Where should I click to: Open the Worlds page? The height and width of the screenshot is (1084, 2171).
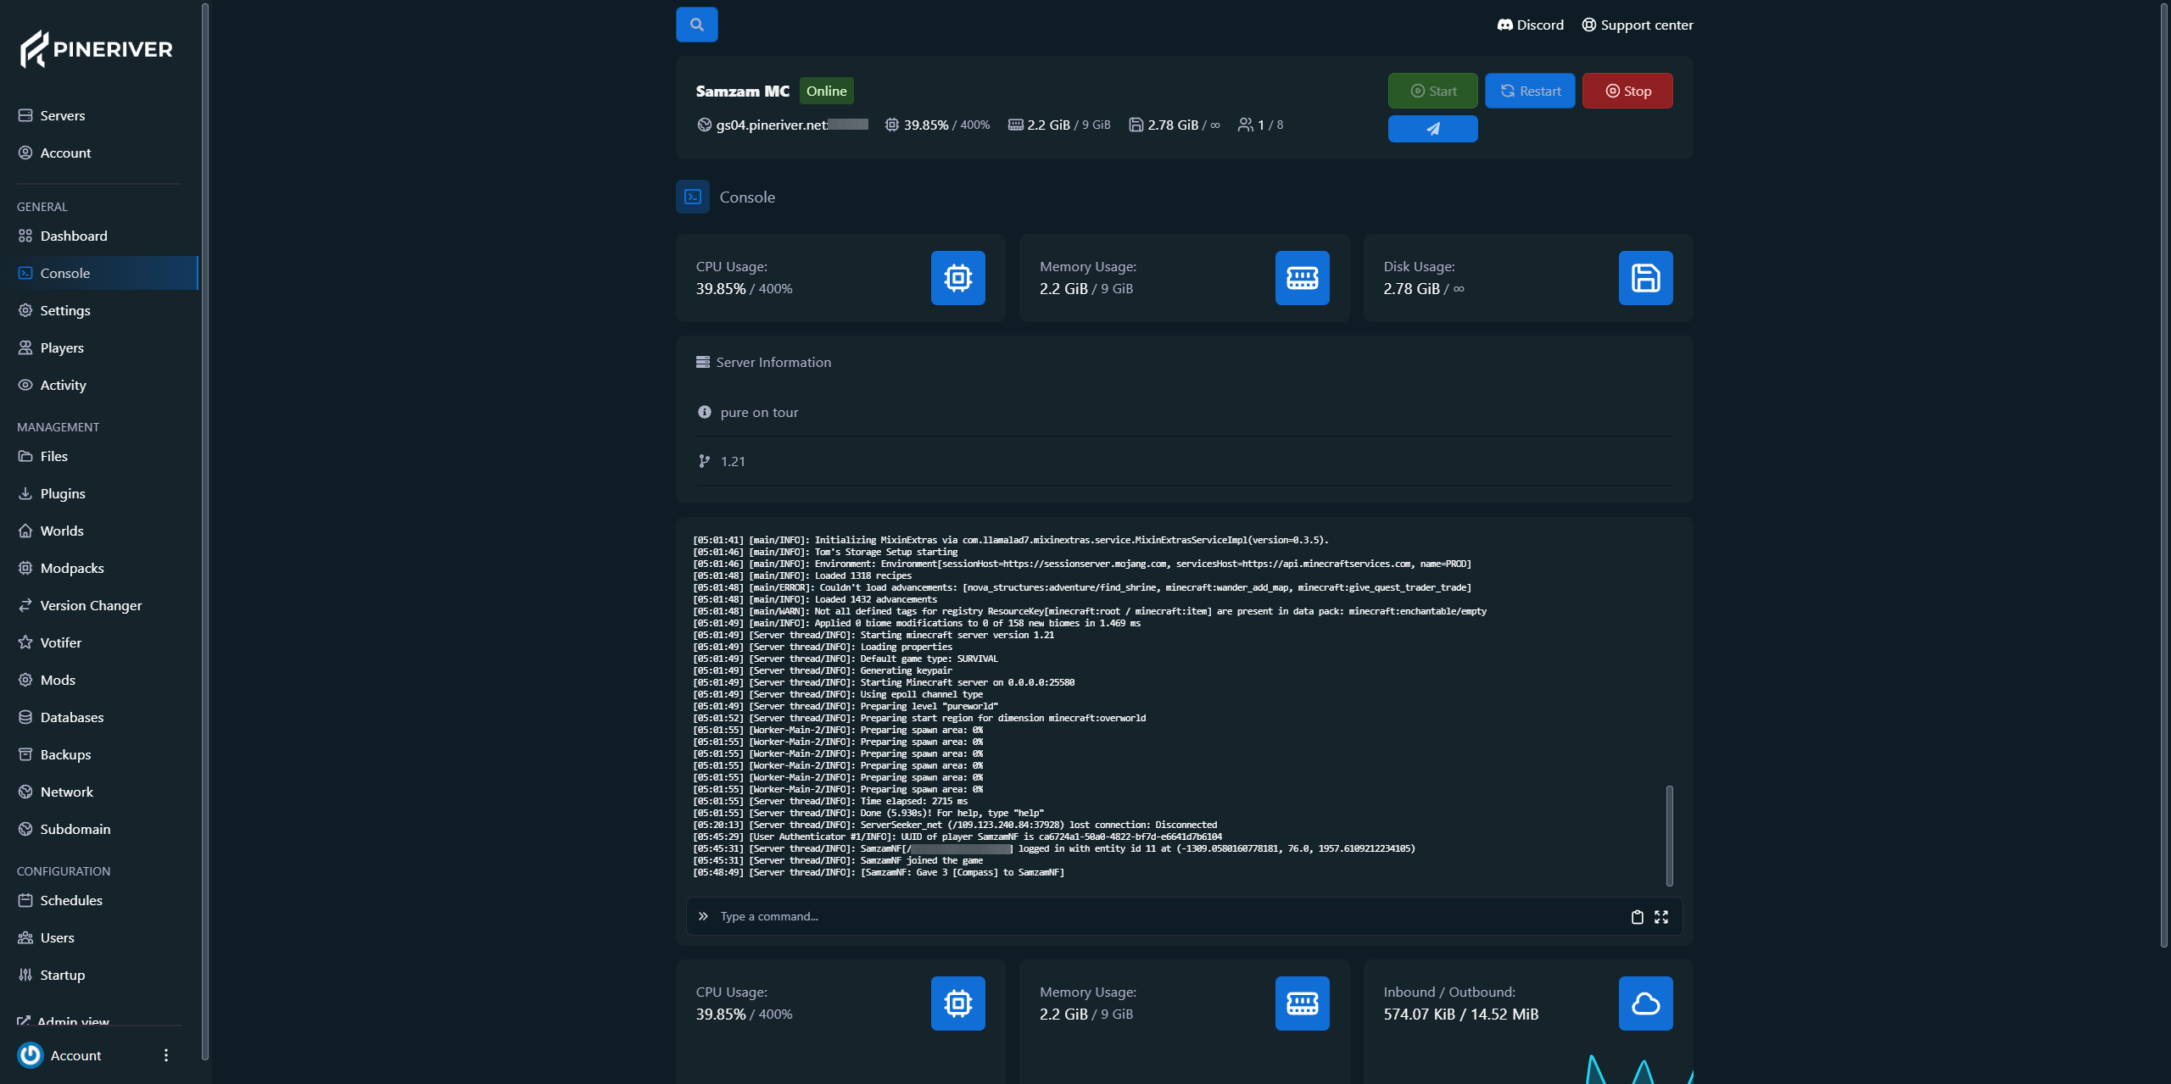99,531
